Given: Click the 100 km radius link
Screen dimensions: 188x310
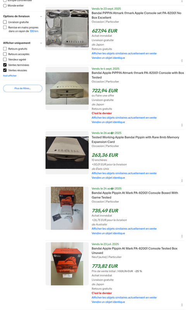Looking at the screenshot, I should coord(34,31).
